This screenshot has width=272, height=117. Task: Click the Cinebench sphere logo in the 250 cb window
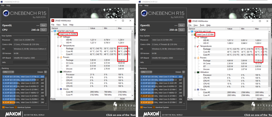click(x=144, y=13)
